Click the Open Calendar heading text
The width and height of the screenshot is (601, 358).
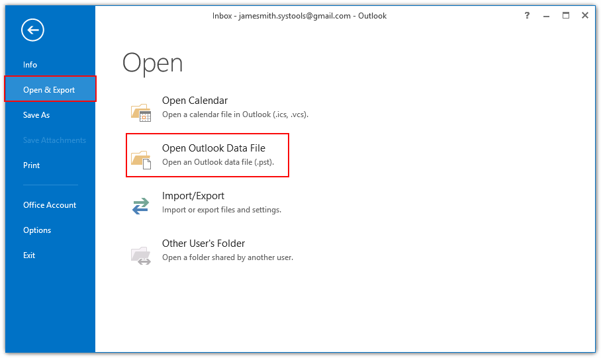pyautogui.click(x=195, y=101)
